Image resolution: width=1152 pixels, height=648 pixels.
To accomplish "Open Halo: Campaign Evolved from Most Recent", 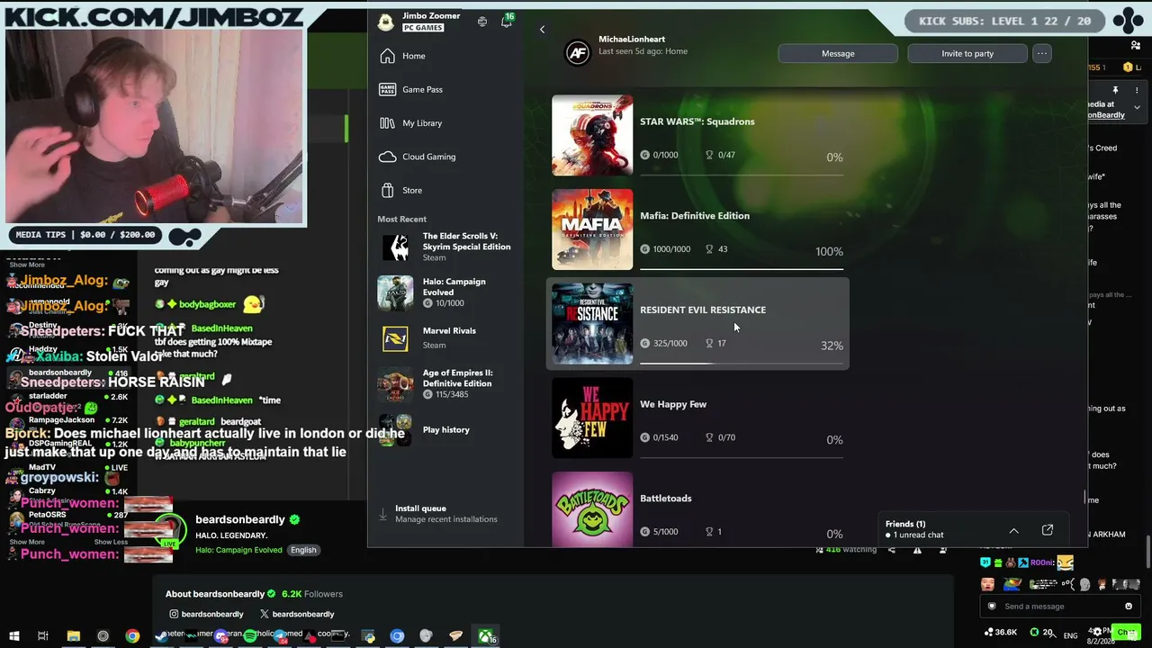I will click(x=445, y=292).
